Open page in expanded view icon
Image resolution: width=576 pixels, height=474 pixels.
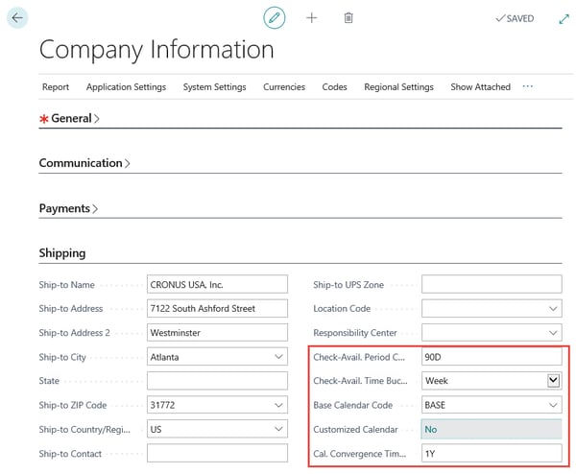[x=564, y=19]
